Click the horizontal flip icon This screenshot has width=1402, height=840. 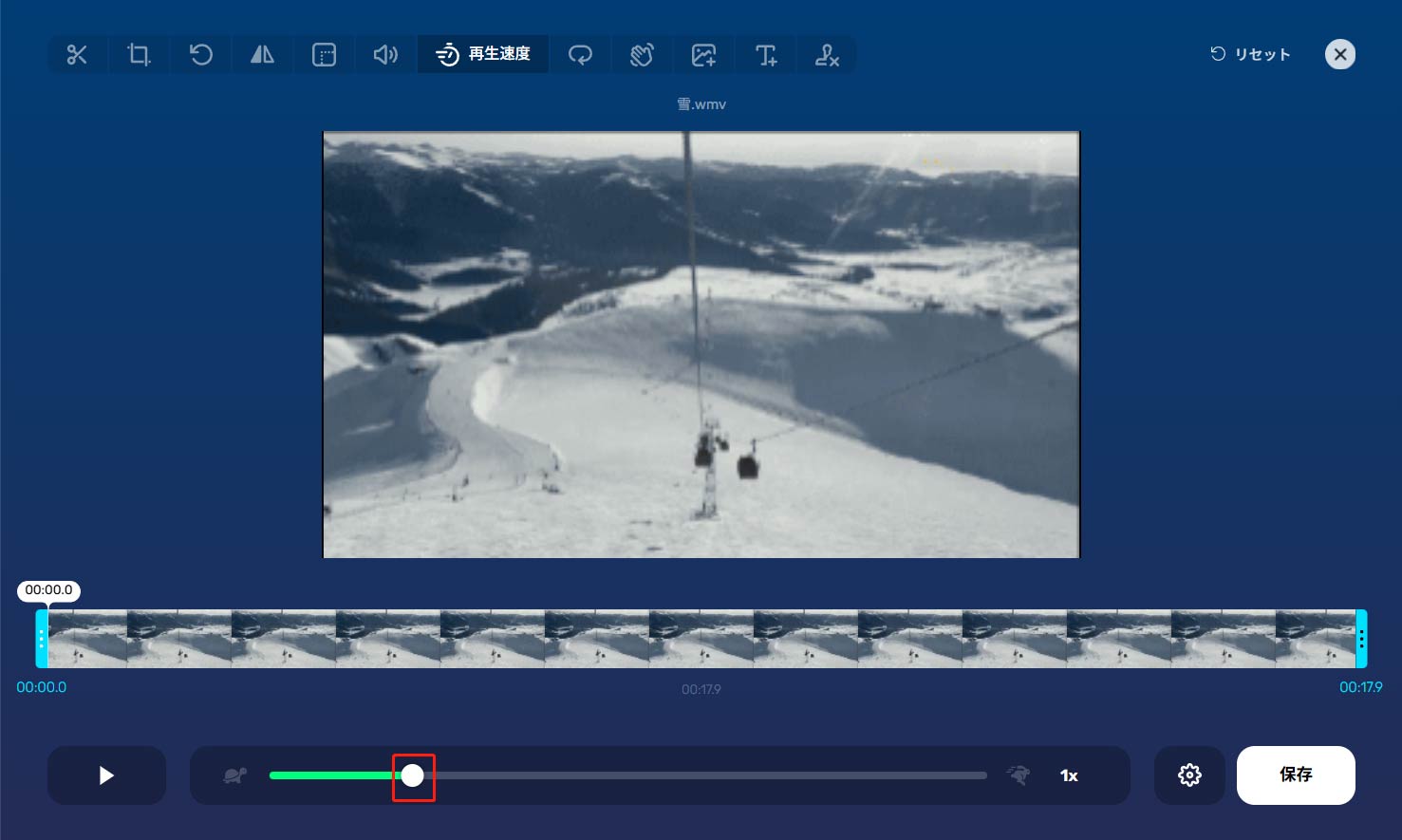(262, 54)
